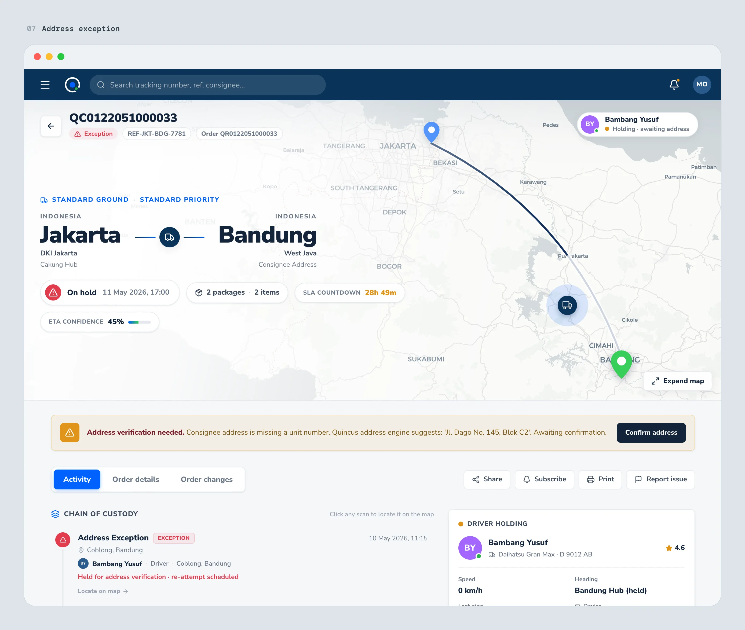
Task: Click the red On hold warning icon
Action: pyautogui.click(x=53, y=292)
